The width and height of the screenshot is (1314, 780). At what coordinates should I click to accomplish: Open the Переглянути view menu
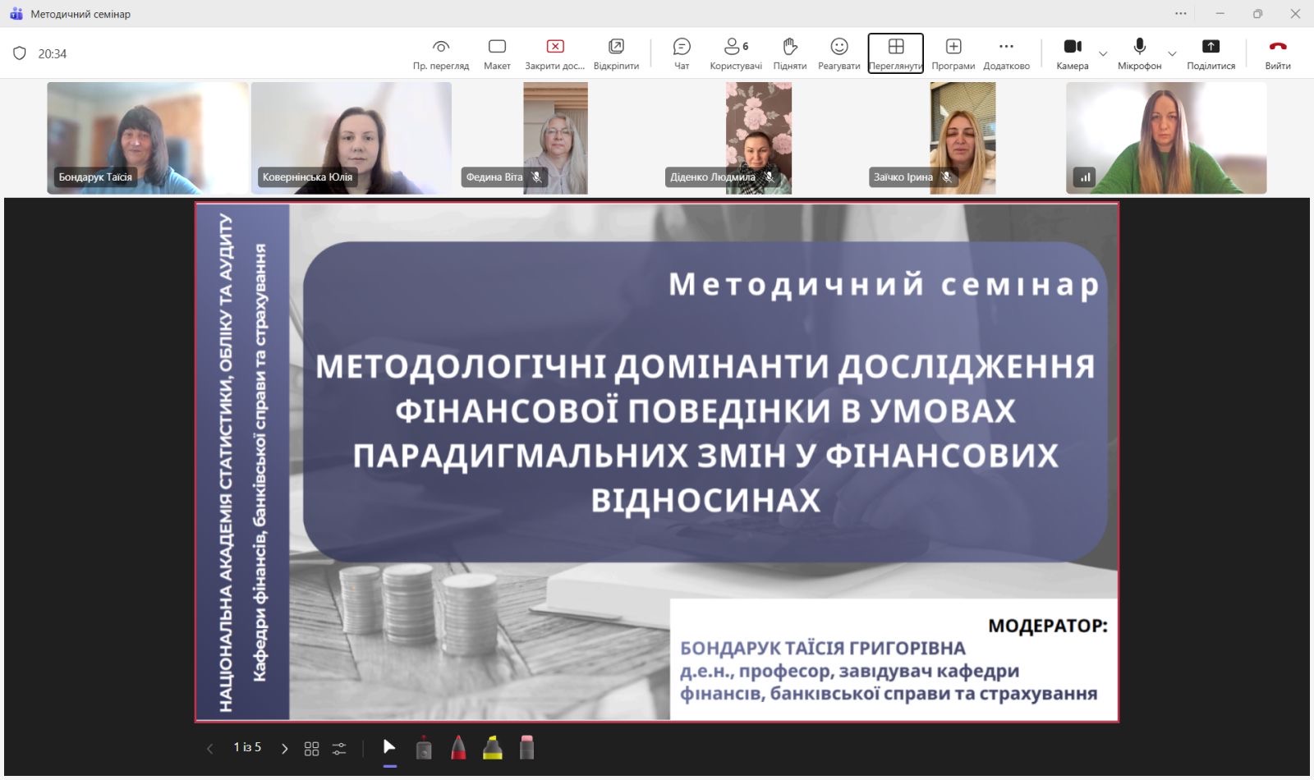point(895,53)
